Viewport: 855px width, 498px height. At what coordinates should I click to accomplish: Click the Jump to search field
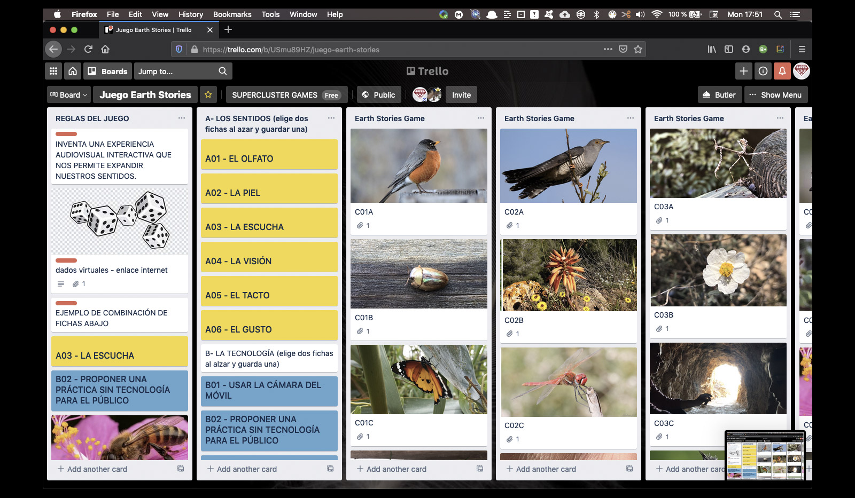point(183,71)
